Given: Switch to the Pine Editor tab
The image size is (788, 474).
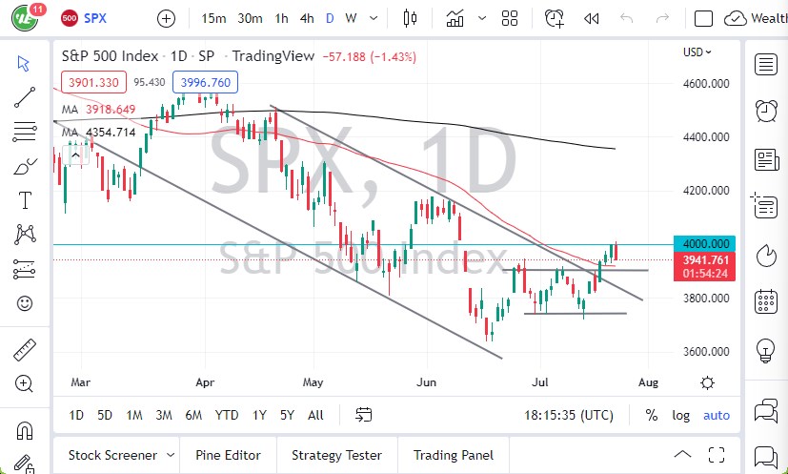Looking at the screenshot, I should click(229, 455).
